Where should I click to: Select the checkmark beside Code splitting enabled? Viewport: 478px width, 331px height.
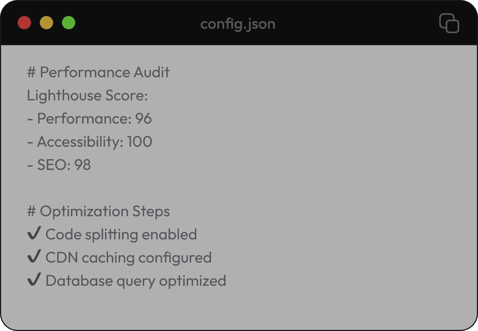[34, 233]
